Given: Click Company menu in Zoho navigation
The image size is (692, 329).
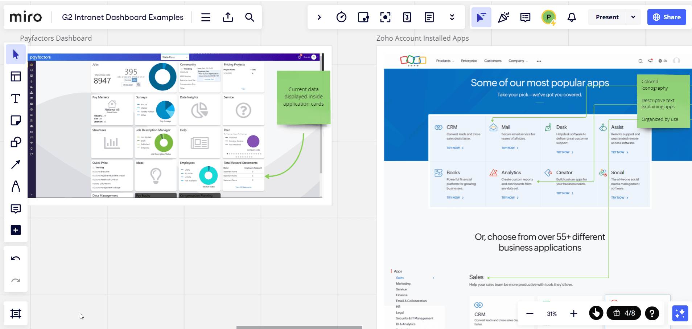Looking at the screenshot, I should [518, 61].
